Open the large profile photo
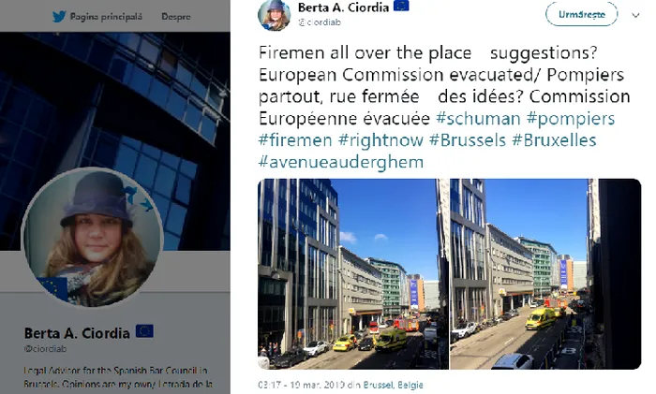Screen dimensions: 656x394 click(92, 238)
